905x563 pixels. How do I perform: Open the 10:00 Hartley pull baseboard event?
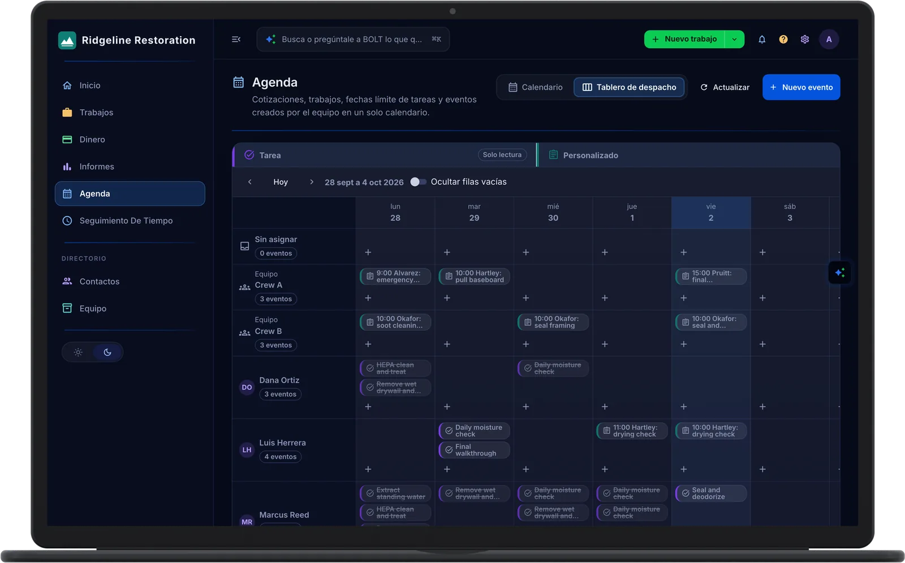pyautogui.click(x=474, y=276)
